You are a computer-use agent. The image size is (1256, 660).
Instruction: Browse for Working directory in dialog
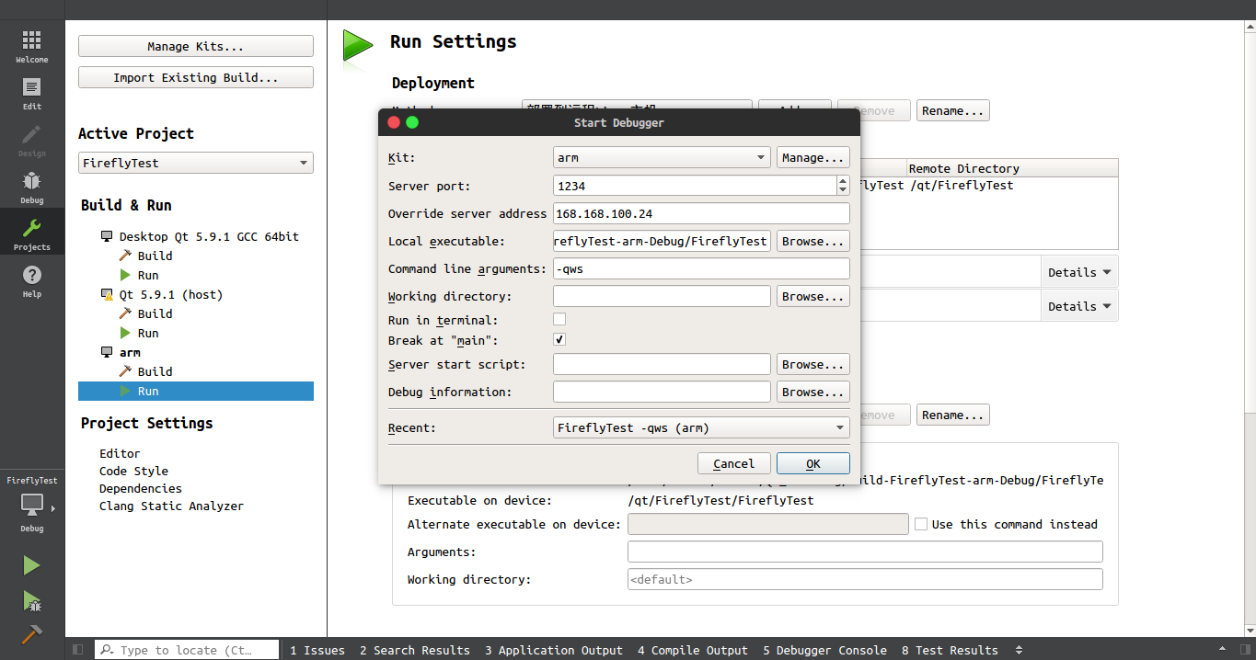point(813,296)
